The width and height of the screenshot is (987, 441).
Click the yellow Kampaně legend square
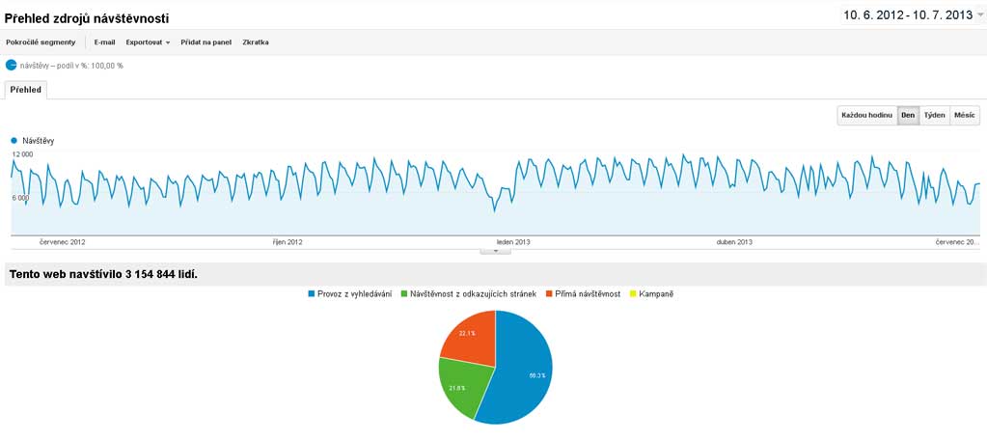point(632,293)
